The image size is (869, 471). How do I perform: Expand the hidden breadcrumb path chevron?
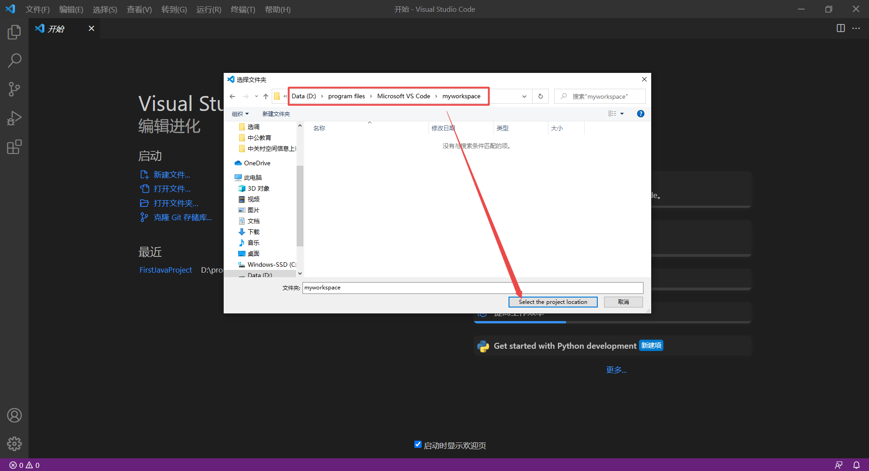point(285,96)
